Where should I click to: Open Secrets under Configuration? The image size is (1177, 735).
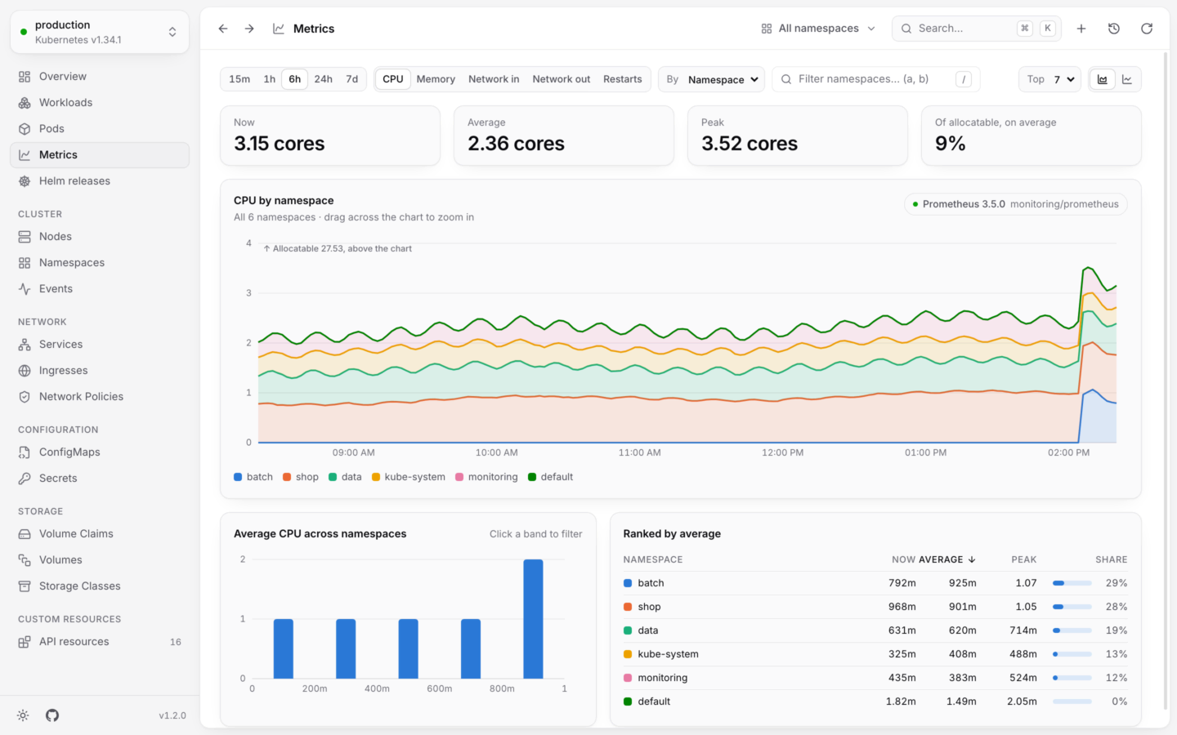pyautogui.click(x=100, y=479)
